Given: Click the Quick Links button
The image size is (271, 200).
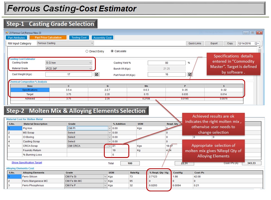Looking at the screenshot, I should click(195, 43).
